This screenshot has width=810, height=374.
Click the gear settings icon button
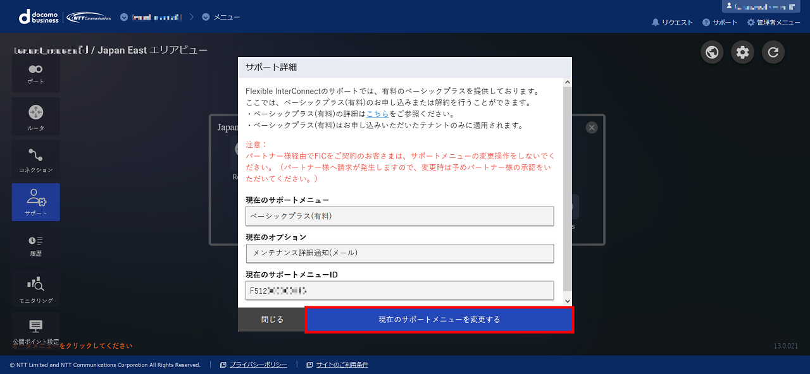tap(742, 52)
